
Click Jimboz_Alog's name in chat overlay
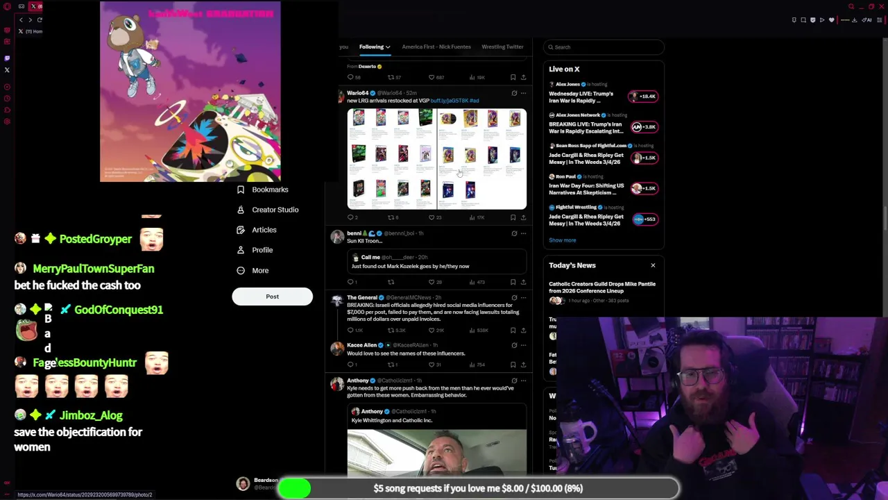click(91, 415)
